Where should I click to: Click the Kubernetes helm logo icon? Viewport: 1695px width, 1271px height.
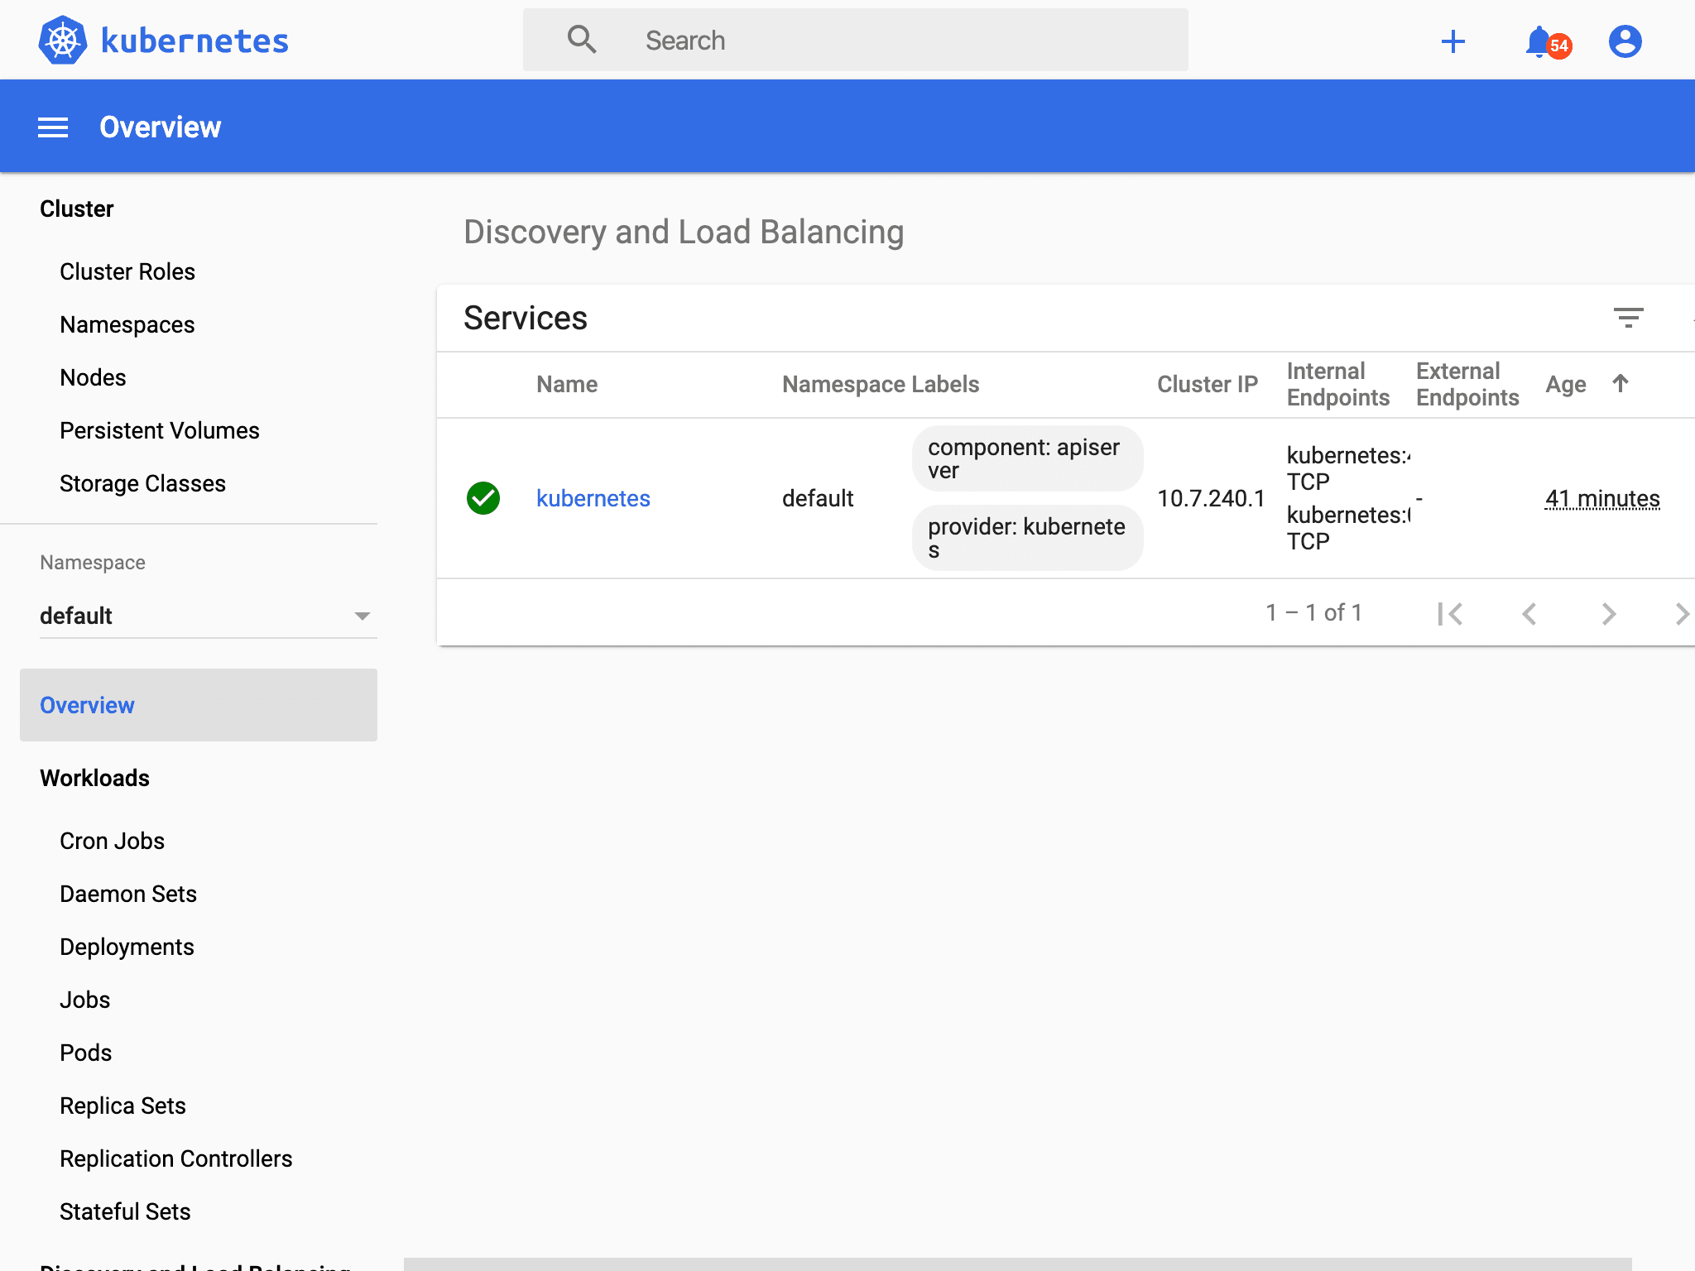point(63,40)
